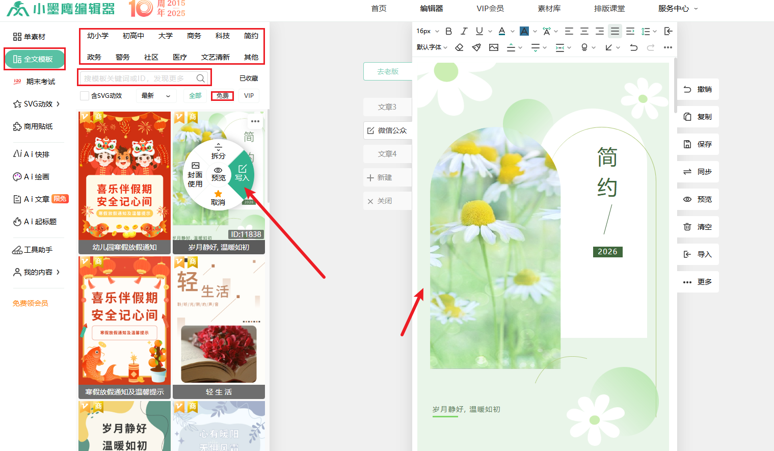The image size is (774, 451).
Task: Open the 最新 sort dropdown
Action: 156,96
